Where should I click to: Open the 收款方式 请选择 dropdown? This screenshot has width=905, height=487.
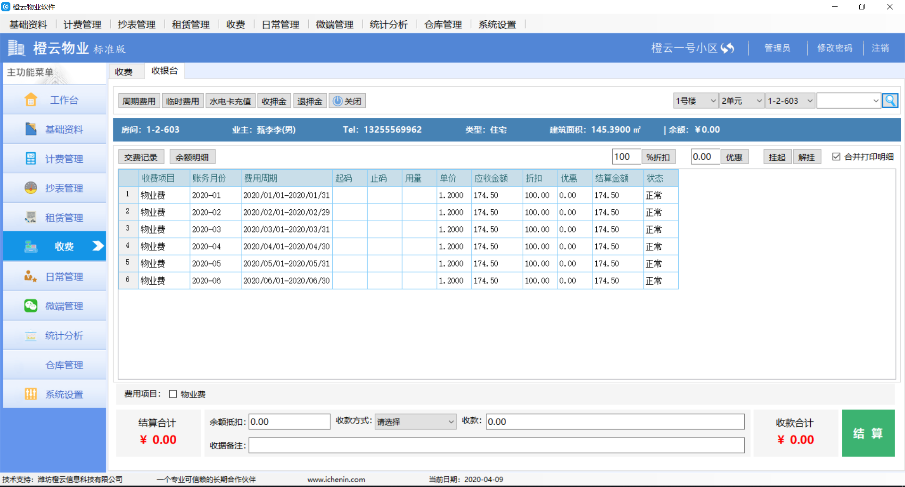tap(416, 421)
